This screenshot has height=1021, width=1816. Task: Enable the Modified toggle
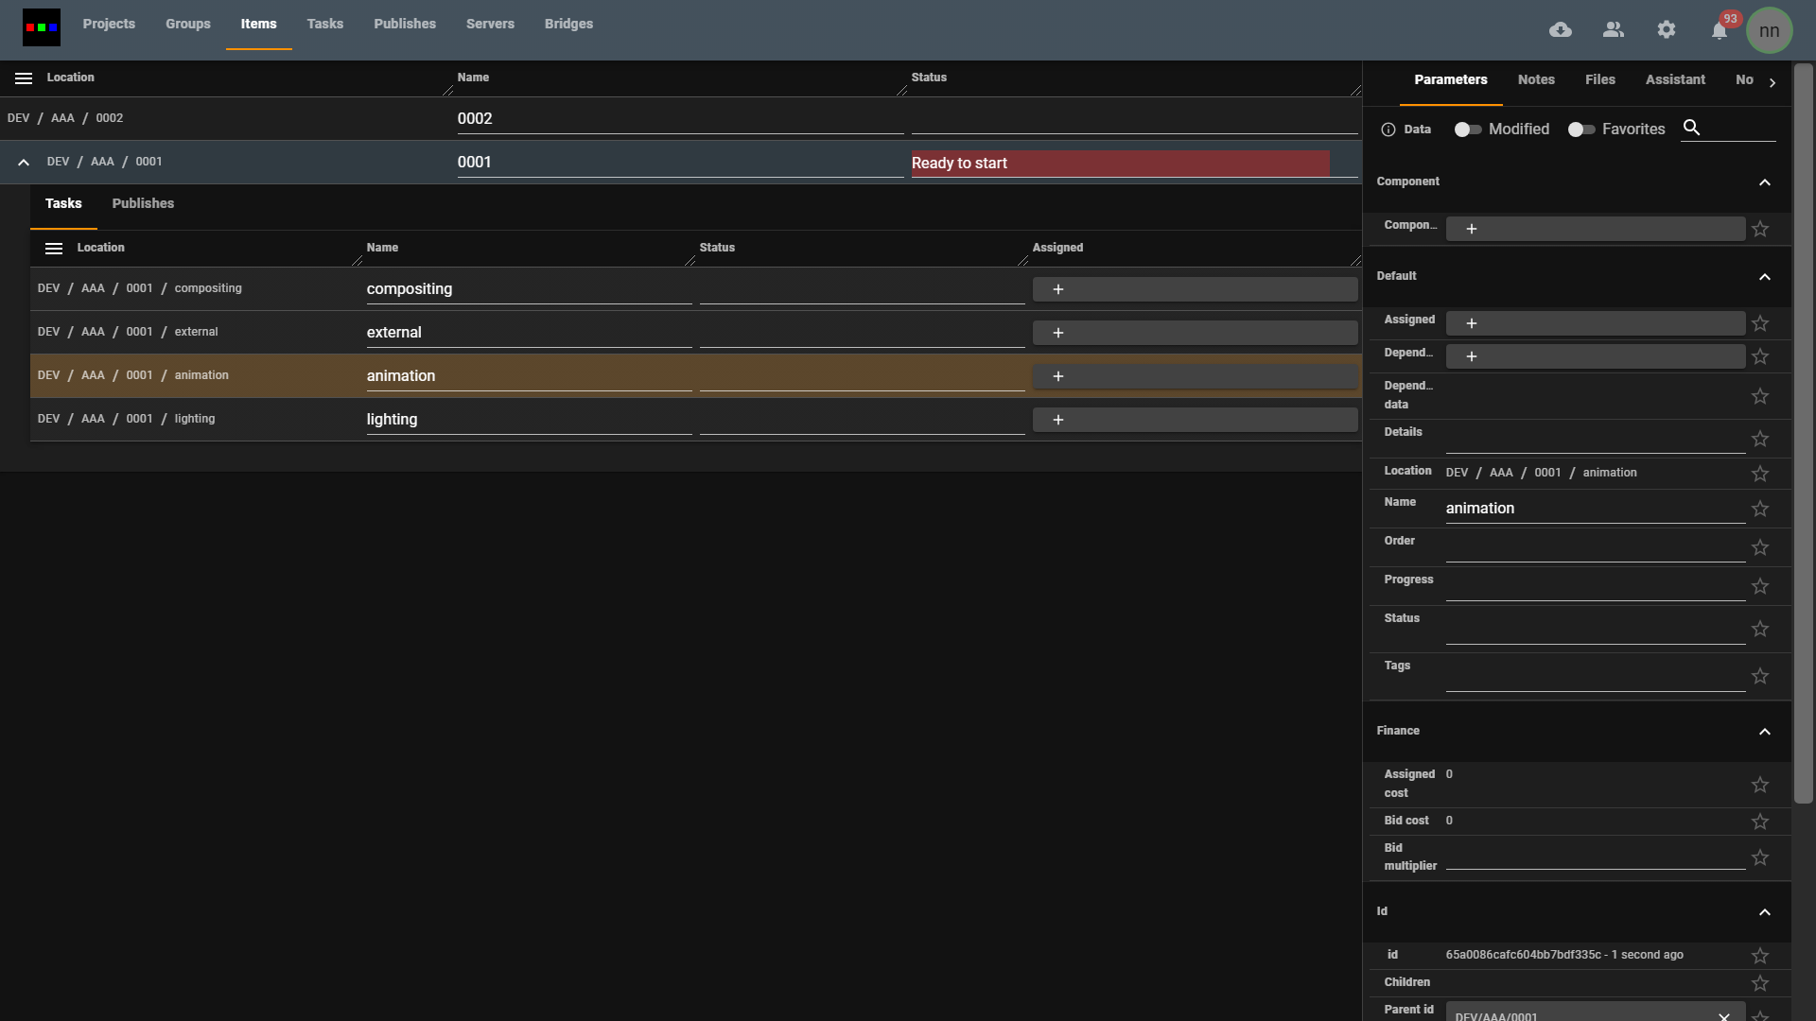1467,130
